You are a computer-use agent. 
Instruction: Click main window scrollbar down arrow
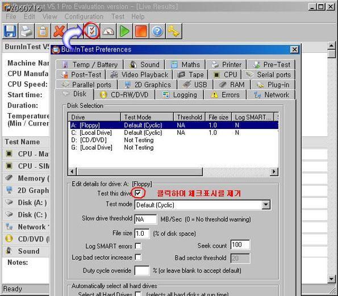pyautogui.click(x=331, y=279)
